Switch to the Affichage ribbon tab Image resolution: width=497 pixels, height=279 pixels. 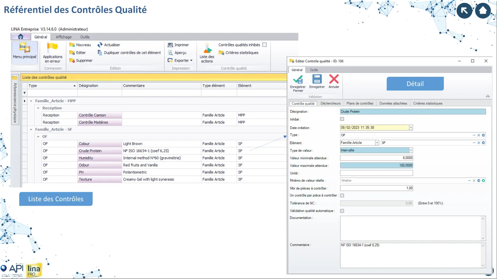(63, 37)
